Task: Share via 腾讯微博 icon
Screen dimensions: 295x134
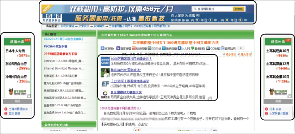Action: coord(164,48)
